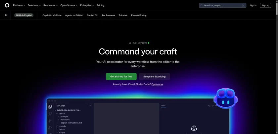The image size is (278, 134).
Task: Open Source Control icon in editor sidebar
Action: pyautogui.click(x=50, y=121)
